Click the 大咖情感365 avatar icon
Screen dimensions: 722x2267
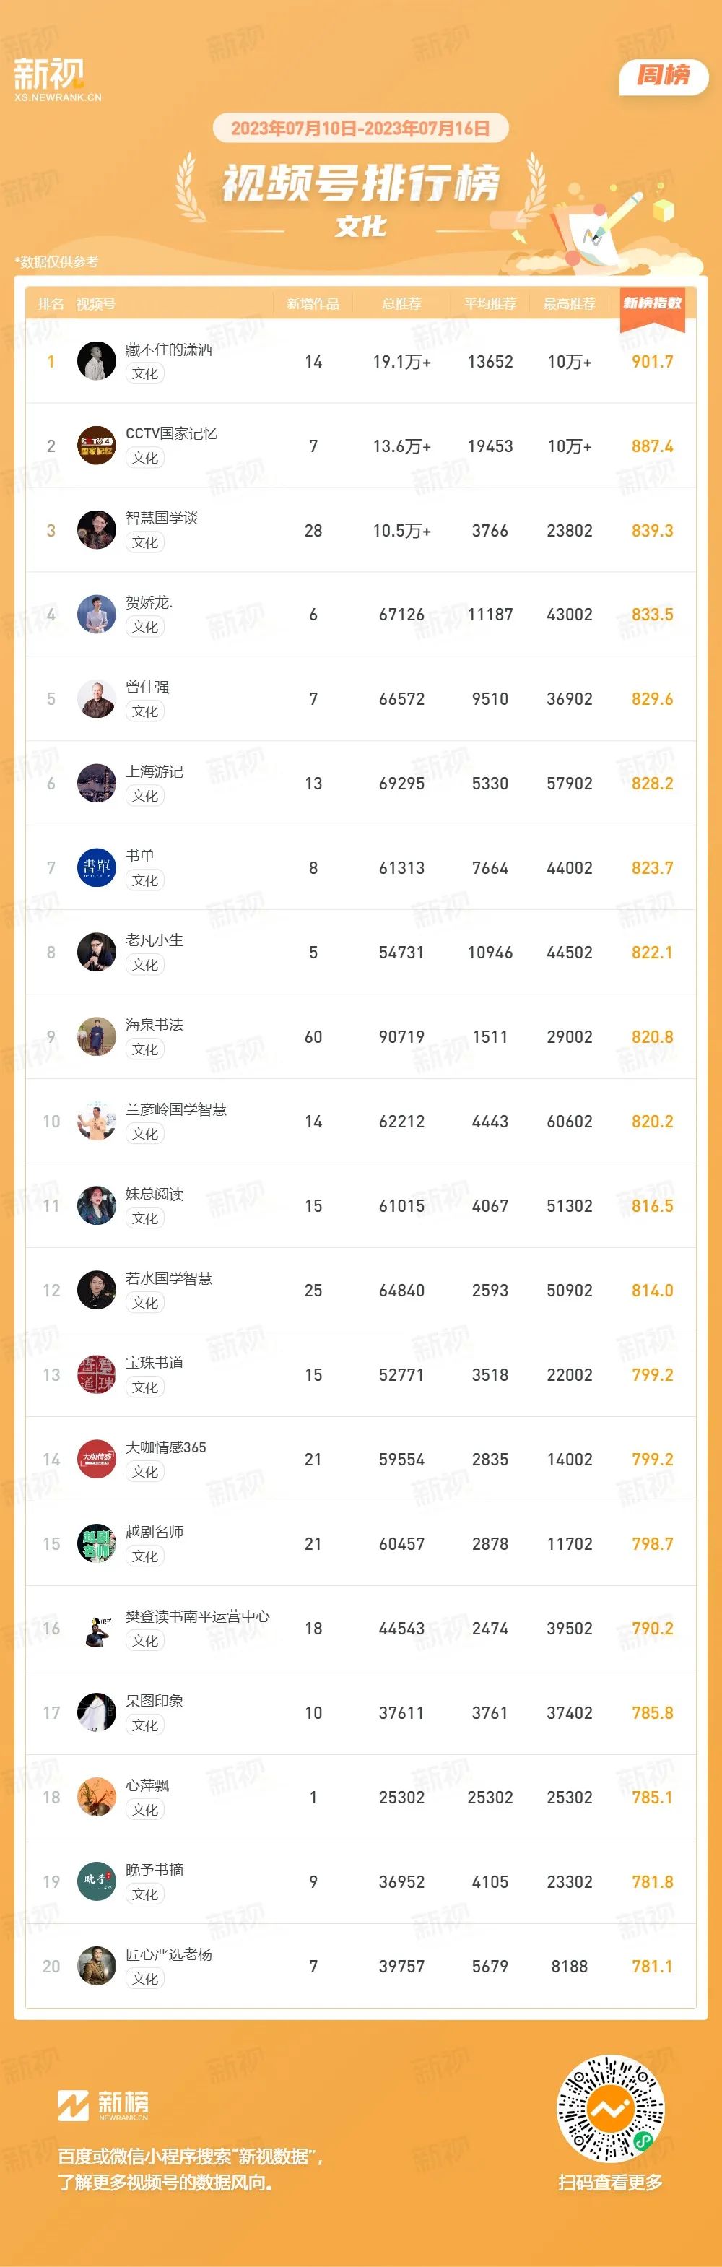point(97,1459)
